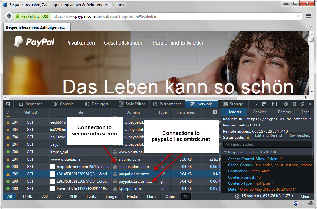
Task: Focus the Filter headers search field
Action: pyautogui.click(x=268, y=144)
